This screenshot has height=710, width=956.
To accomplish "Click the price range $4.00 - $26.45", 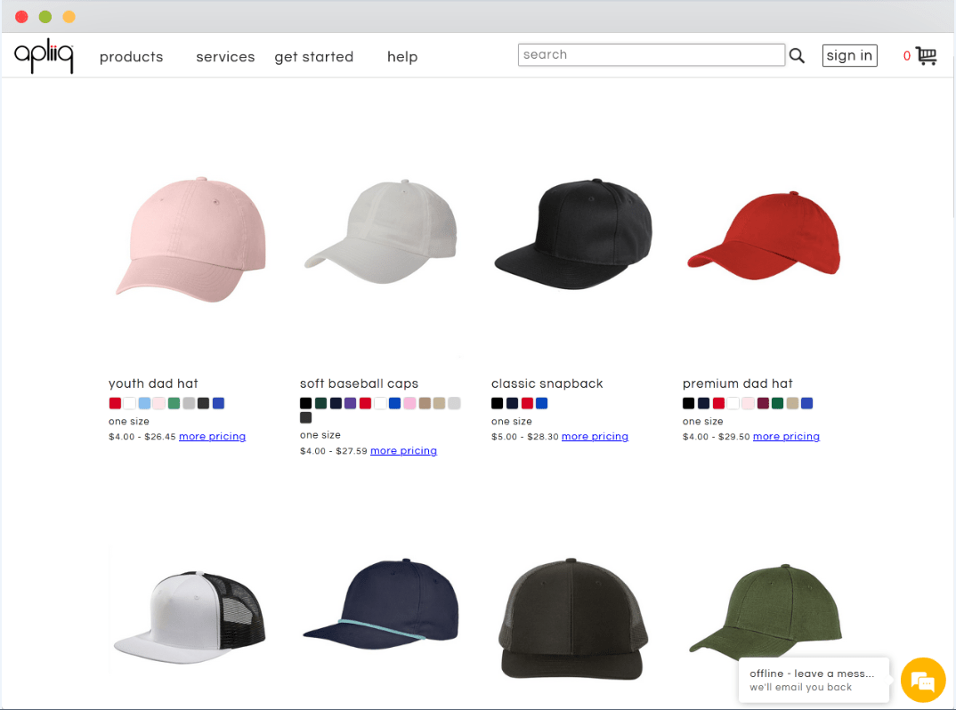I will tap(142, 436).
